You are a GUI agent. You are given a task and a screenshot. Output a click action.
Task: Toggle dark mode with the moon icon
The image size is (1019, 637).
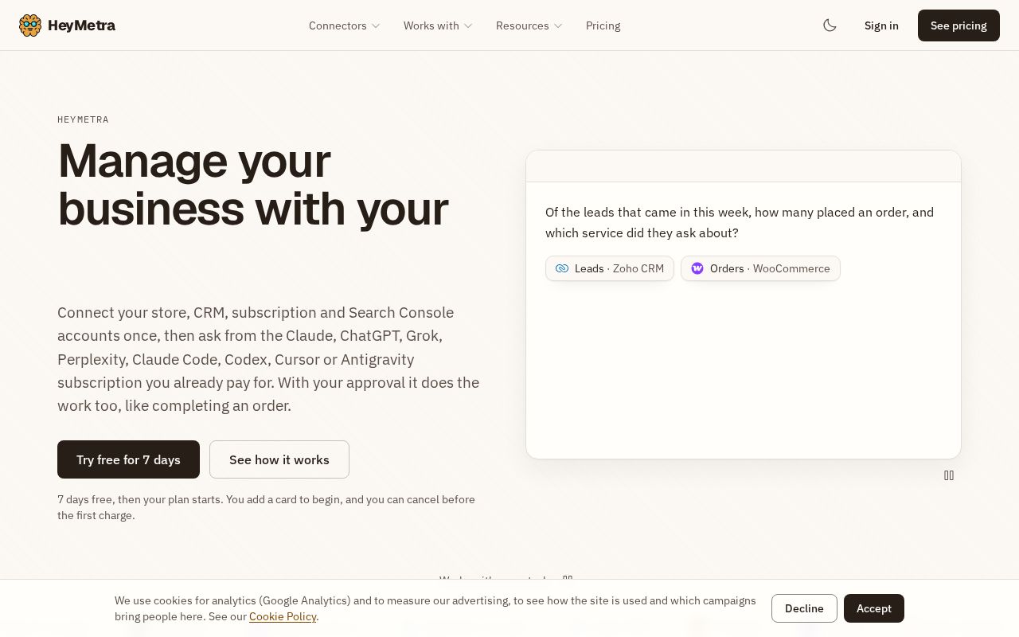pyautogui.click(x=830, y=25)
